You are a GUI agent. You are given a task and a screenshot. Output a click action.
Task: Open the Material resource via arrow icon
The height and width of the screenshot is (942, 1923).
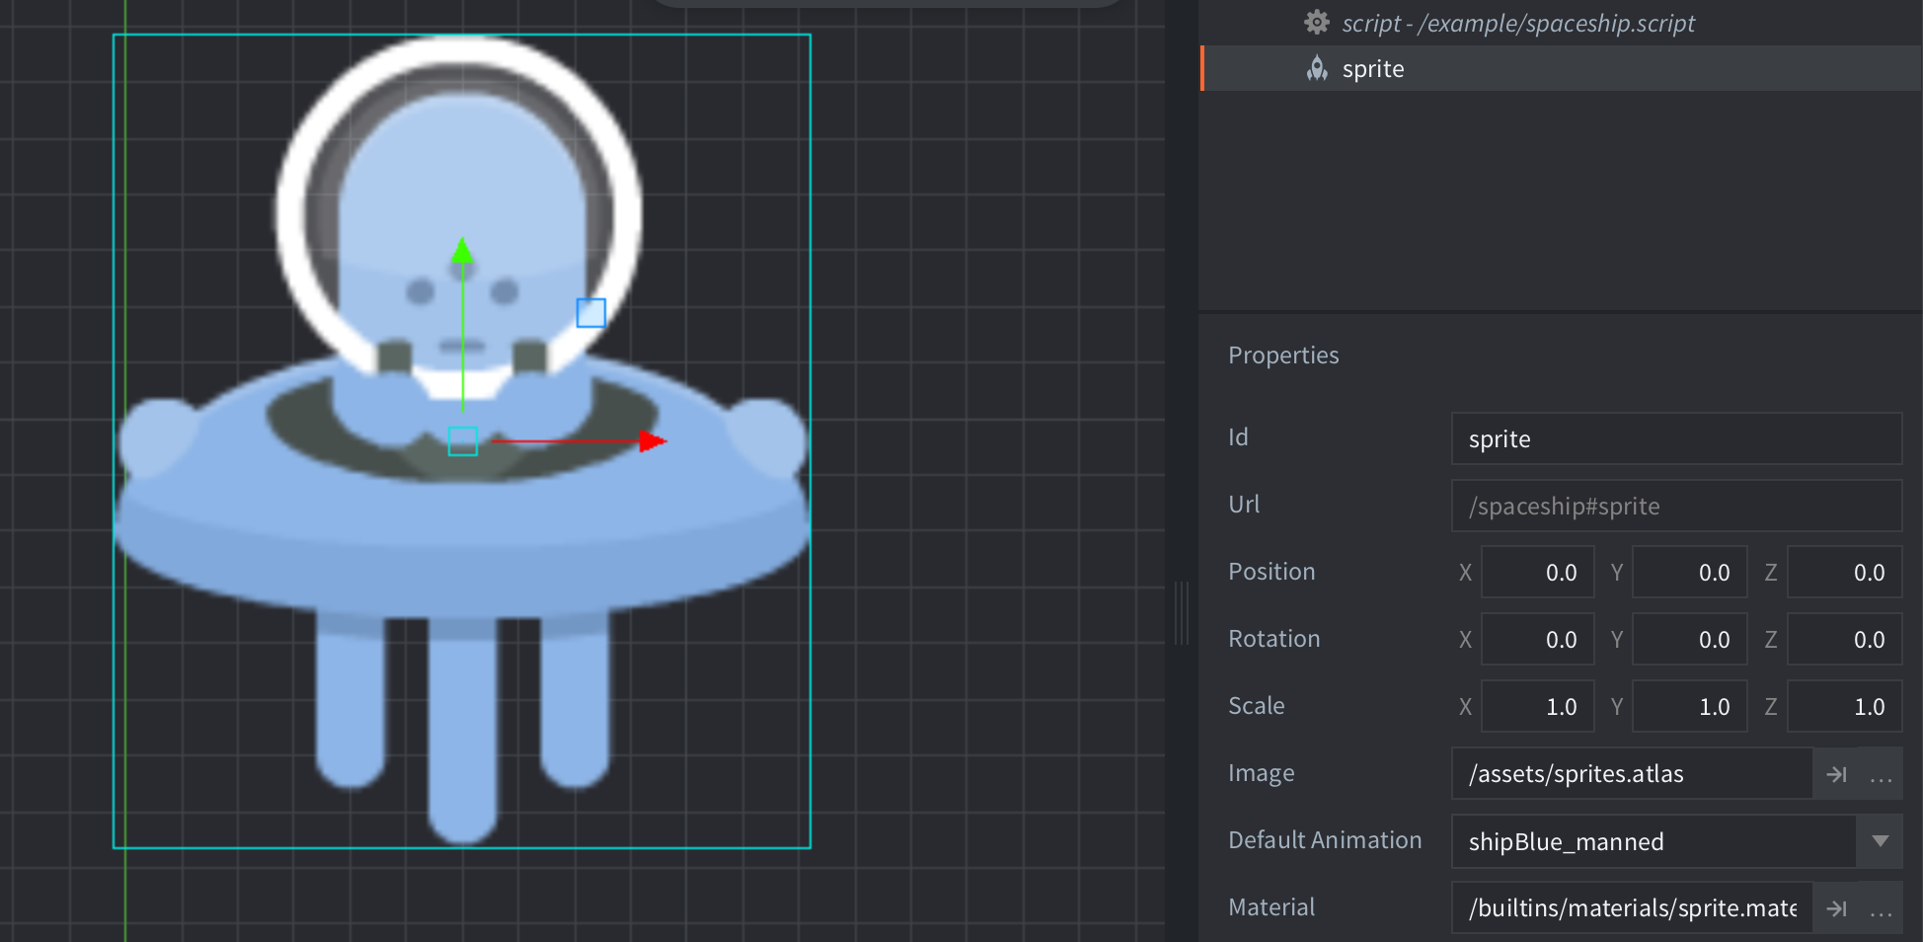pos(1836,908)
